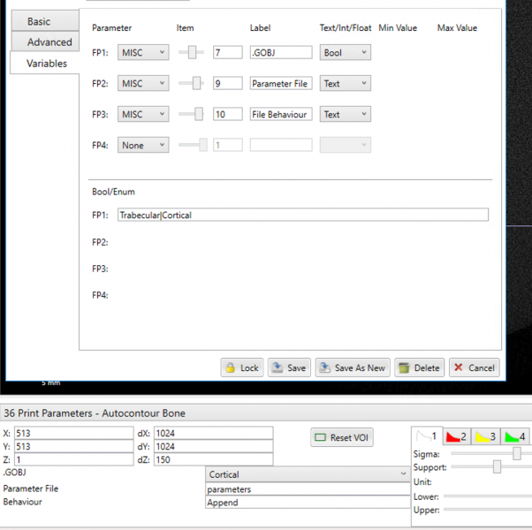Click the Lock button
This screenshot has width=532, height=530.
(242, 367)
